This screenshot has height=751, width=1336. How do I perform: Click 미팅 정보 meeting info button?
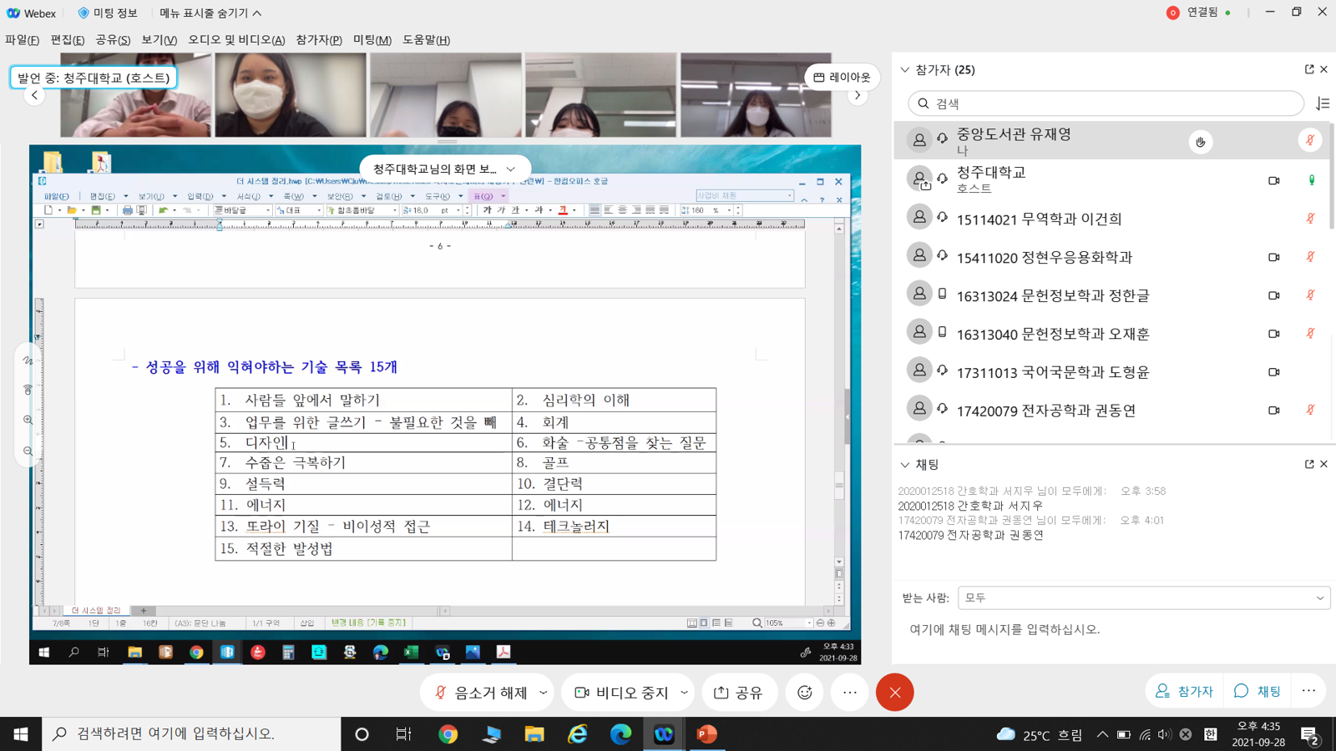click(x=108, y=13)
